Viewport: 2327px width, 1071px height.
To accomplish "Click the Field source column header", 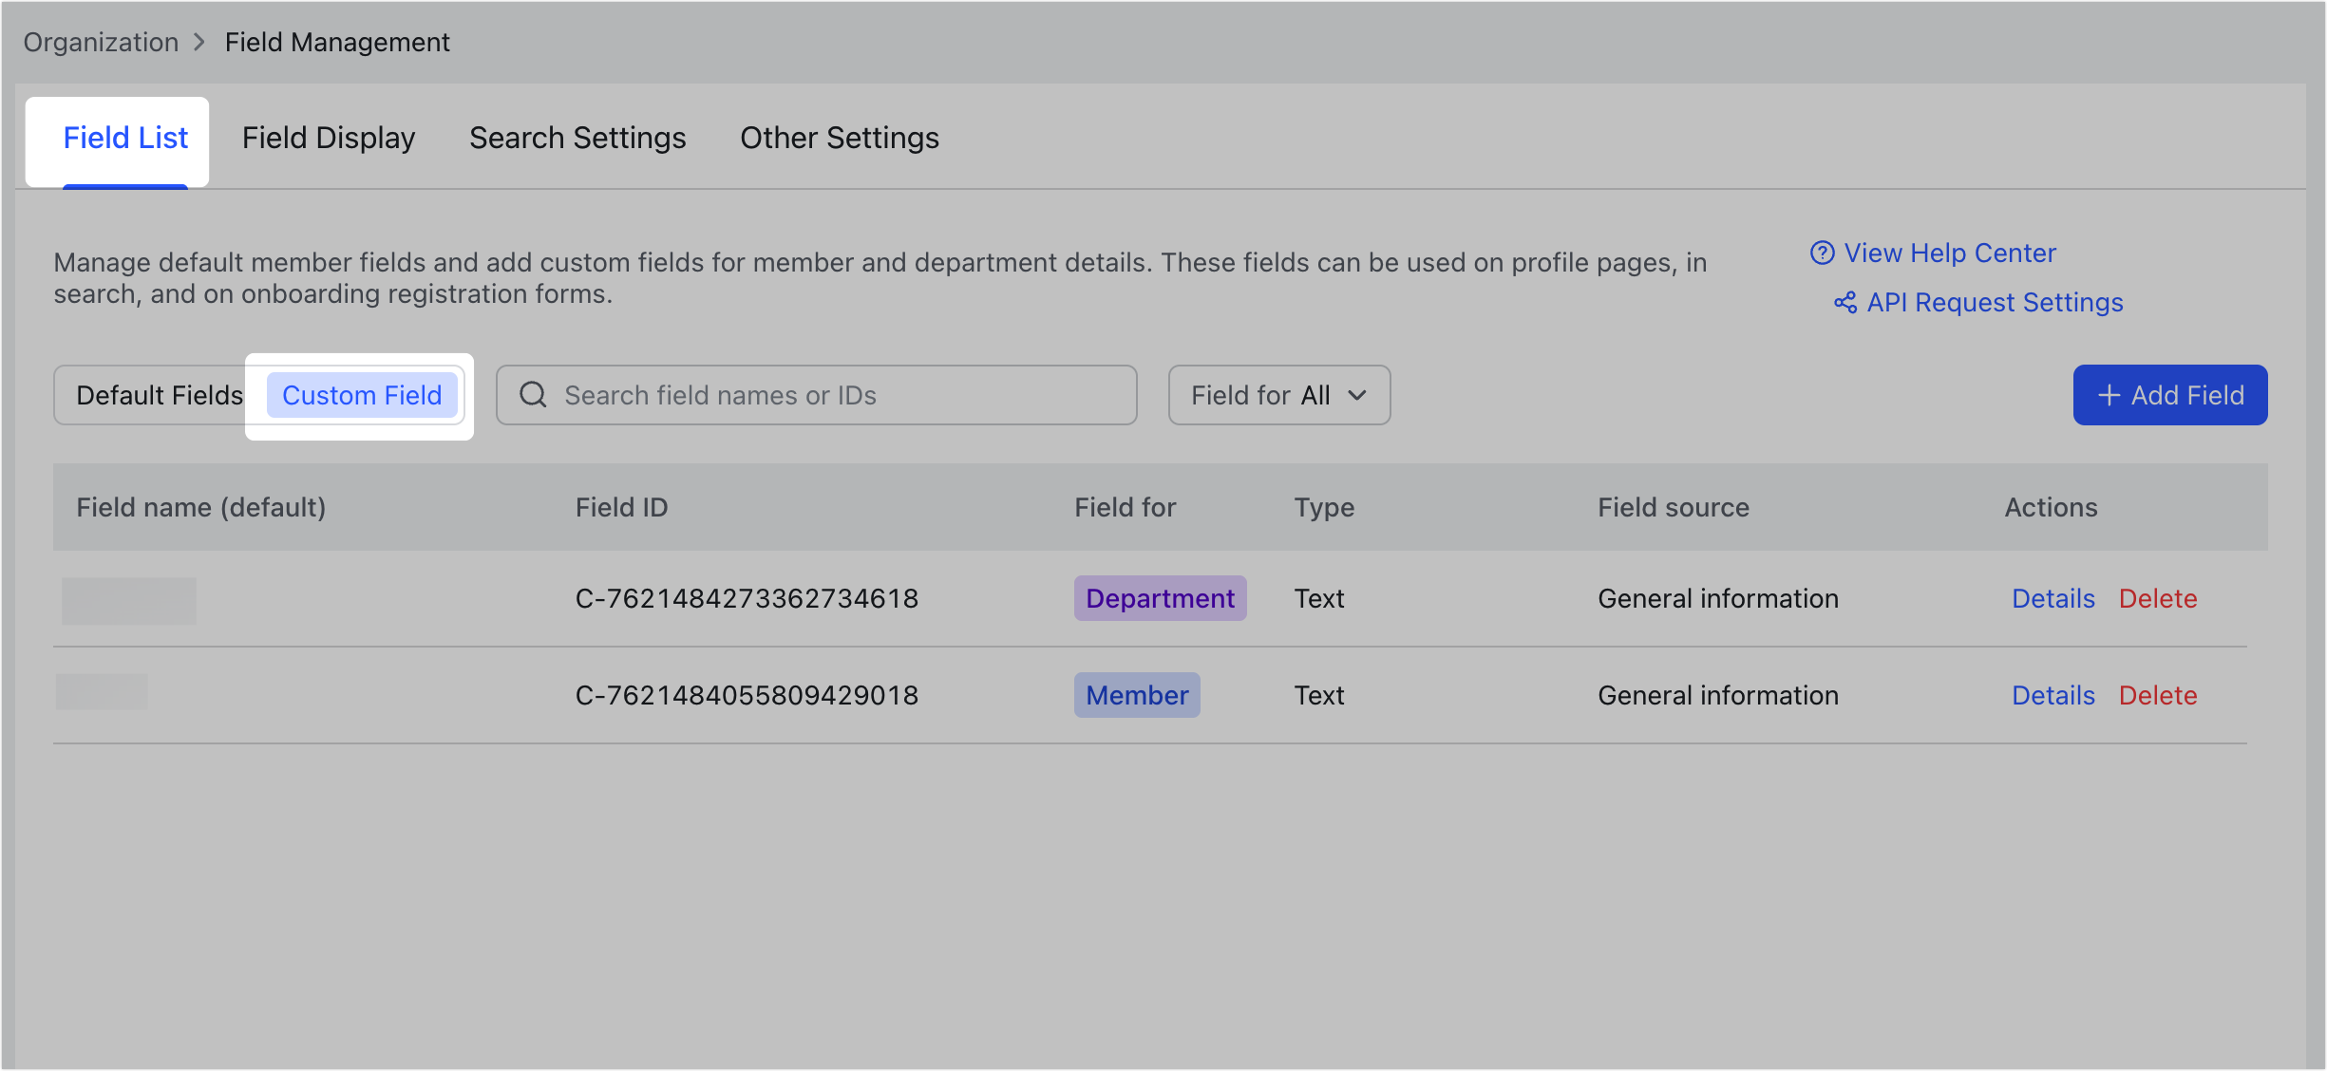I will click(x=1674, y=507).
